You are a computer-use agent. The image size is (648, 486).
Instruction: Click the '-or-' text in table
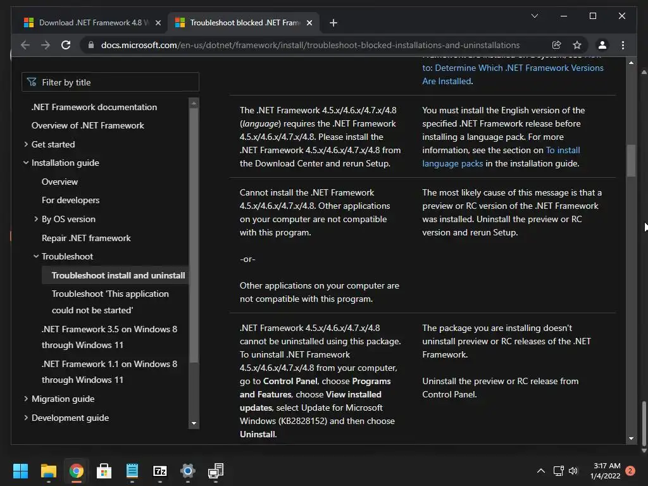point(247,259)
